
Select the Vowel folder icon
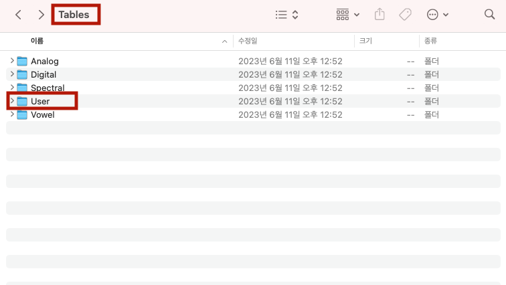(22, 114)
